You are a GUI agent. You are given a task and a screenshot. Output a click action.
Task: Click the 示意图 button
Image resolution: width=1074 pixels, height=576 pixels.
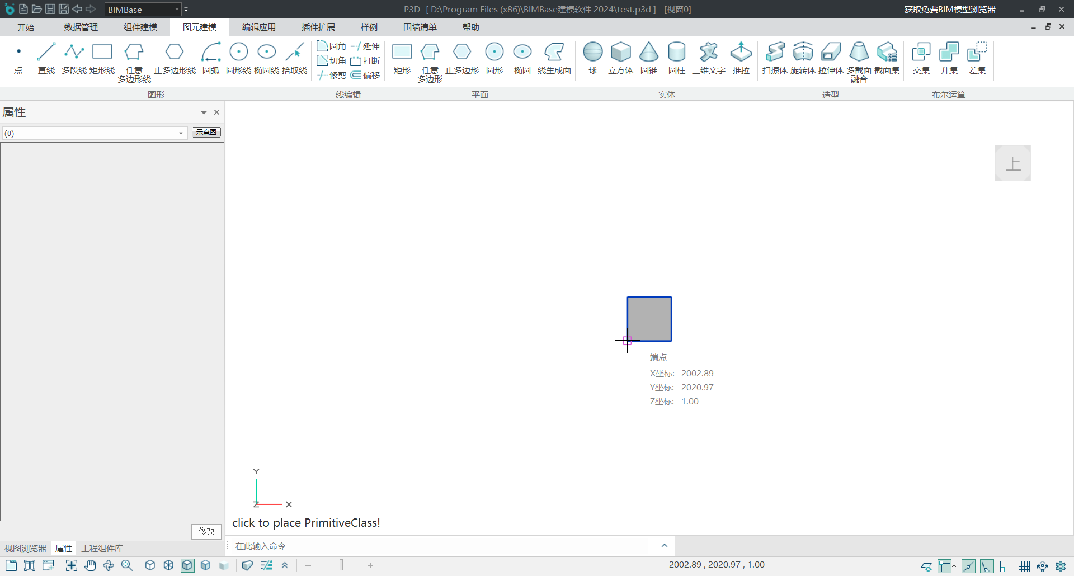(206, 133)
